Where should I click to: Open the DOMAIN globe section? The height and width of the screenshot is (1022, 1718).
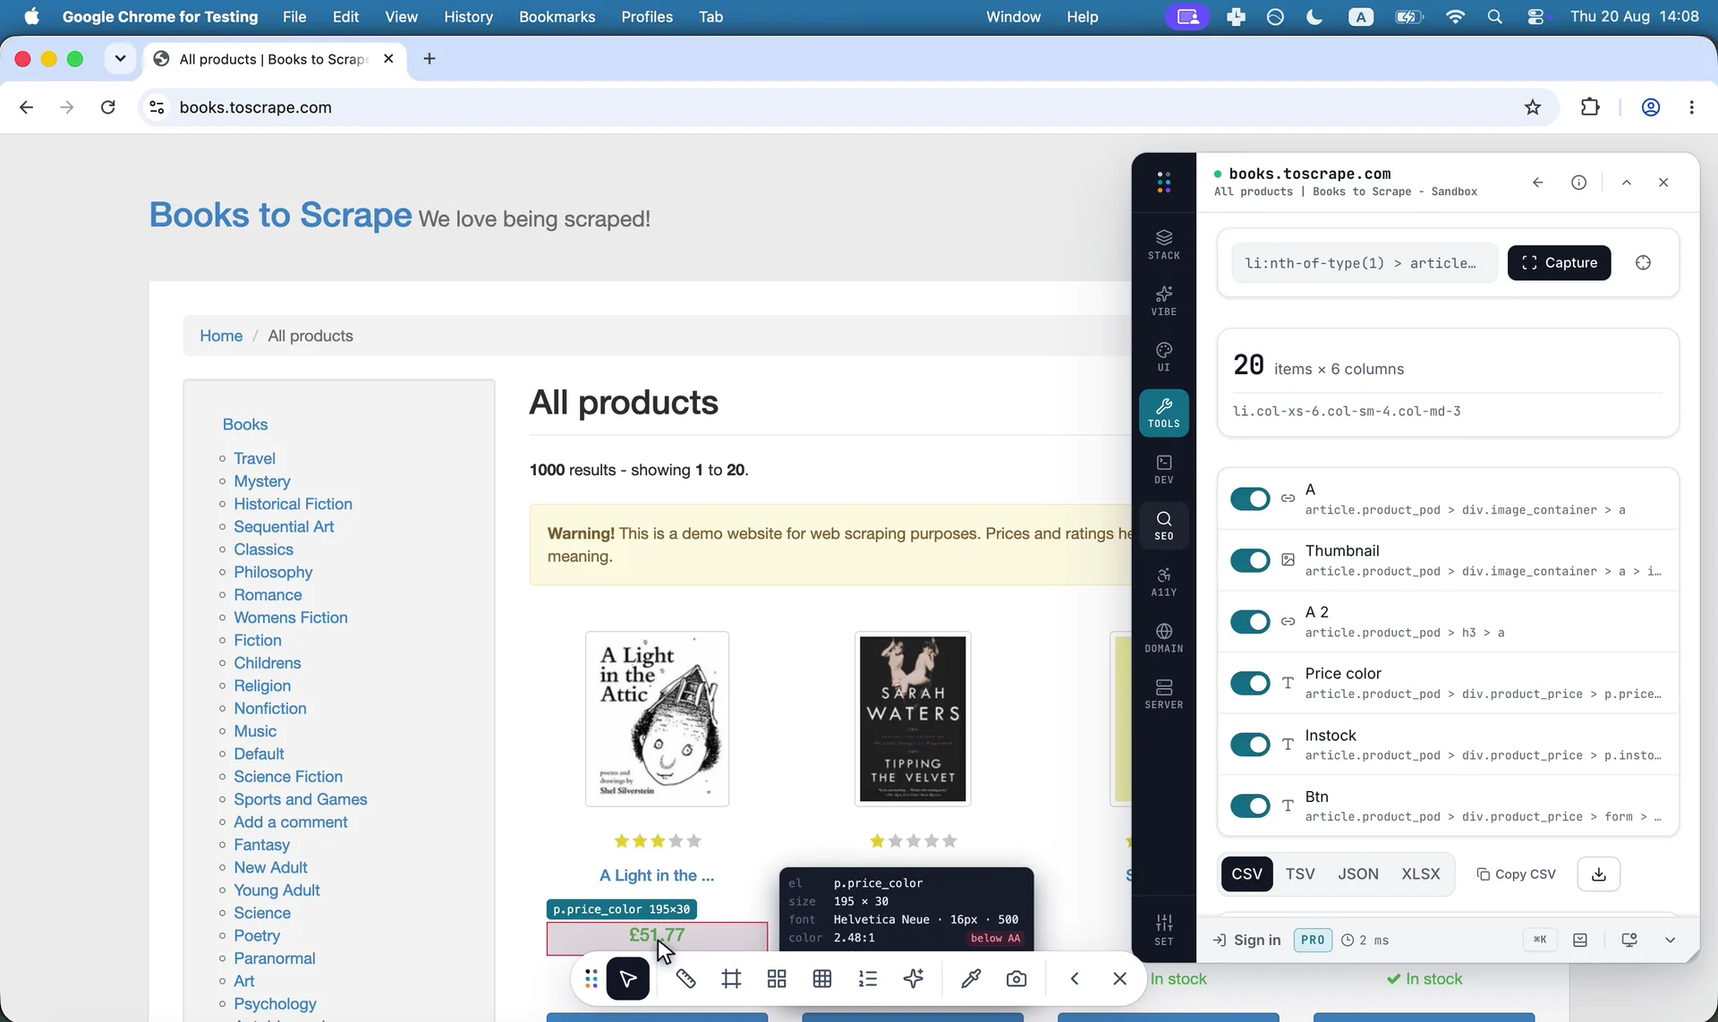[1163, 638]
